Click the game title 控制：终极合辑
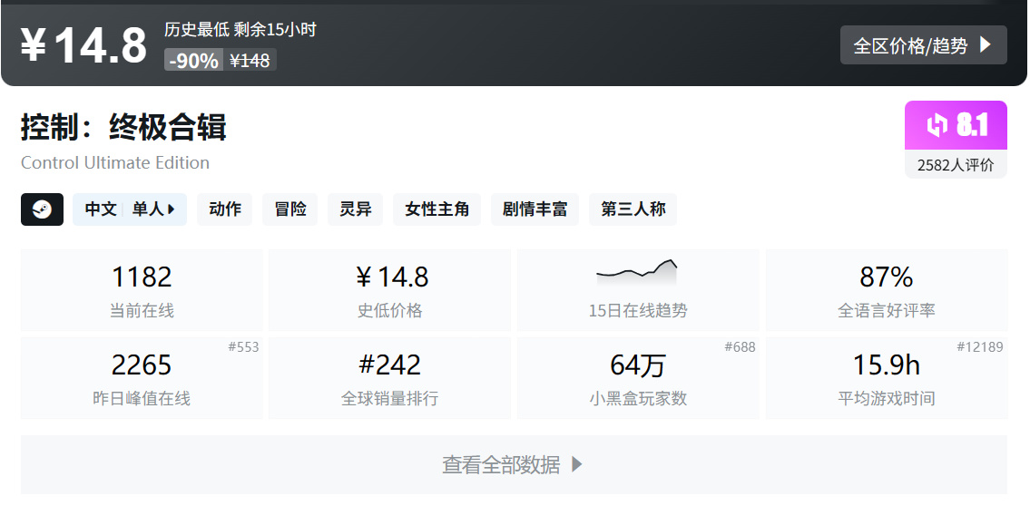1030x525 pixels. click(x=123, y=127)
